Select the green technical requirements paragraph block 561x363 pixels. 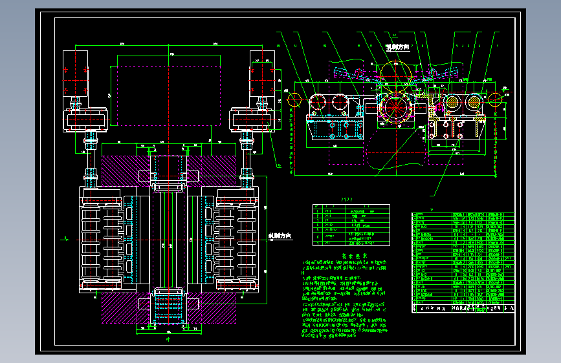344,299
